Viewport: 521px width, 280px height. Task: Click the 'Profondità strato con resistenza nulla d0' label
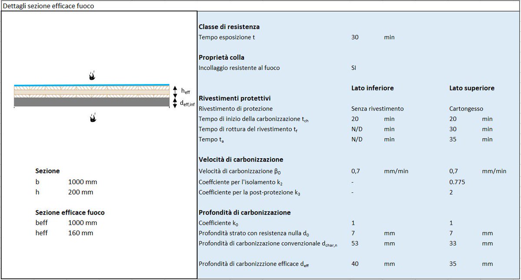254,233
